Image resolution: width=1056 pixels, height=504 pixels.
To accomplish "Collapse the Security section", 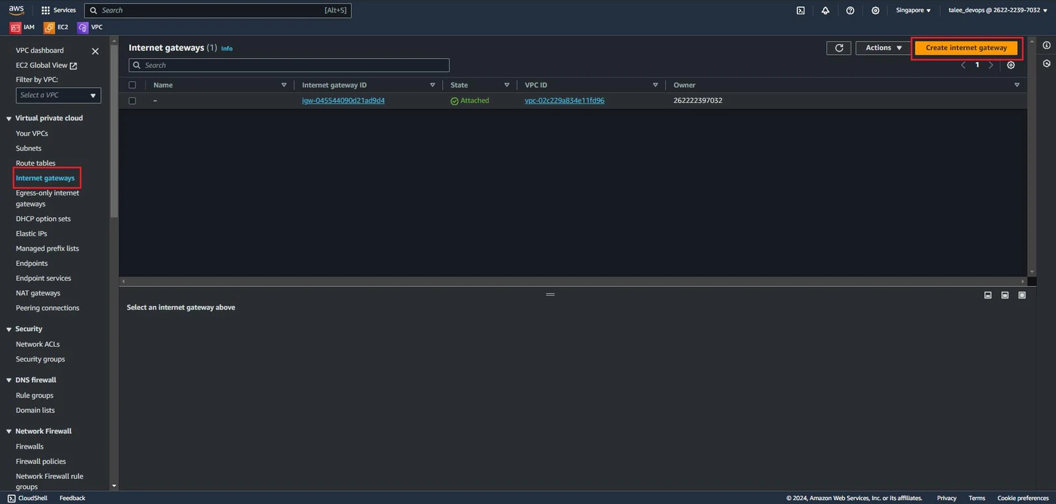I will (x=9, y=329).
